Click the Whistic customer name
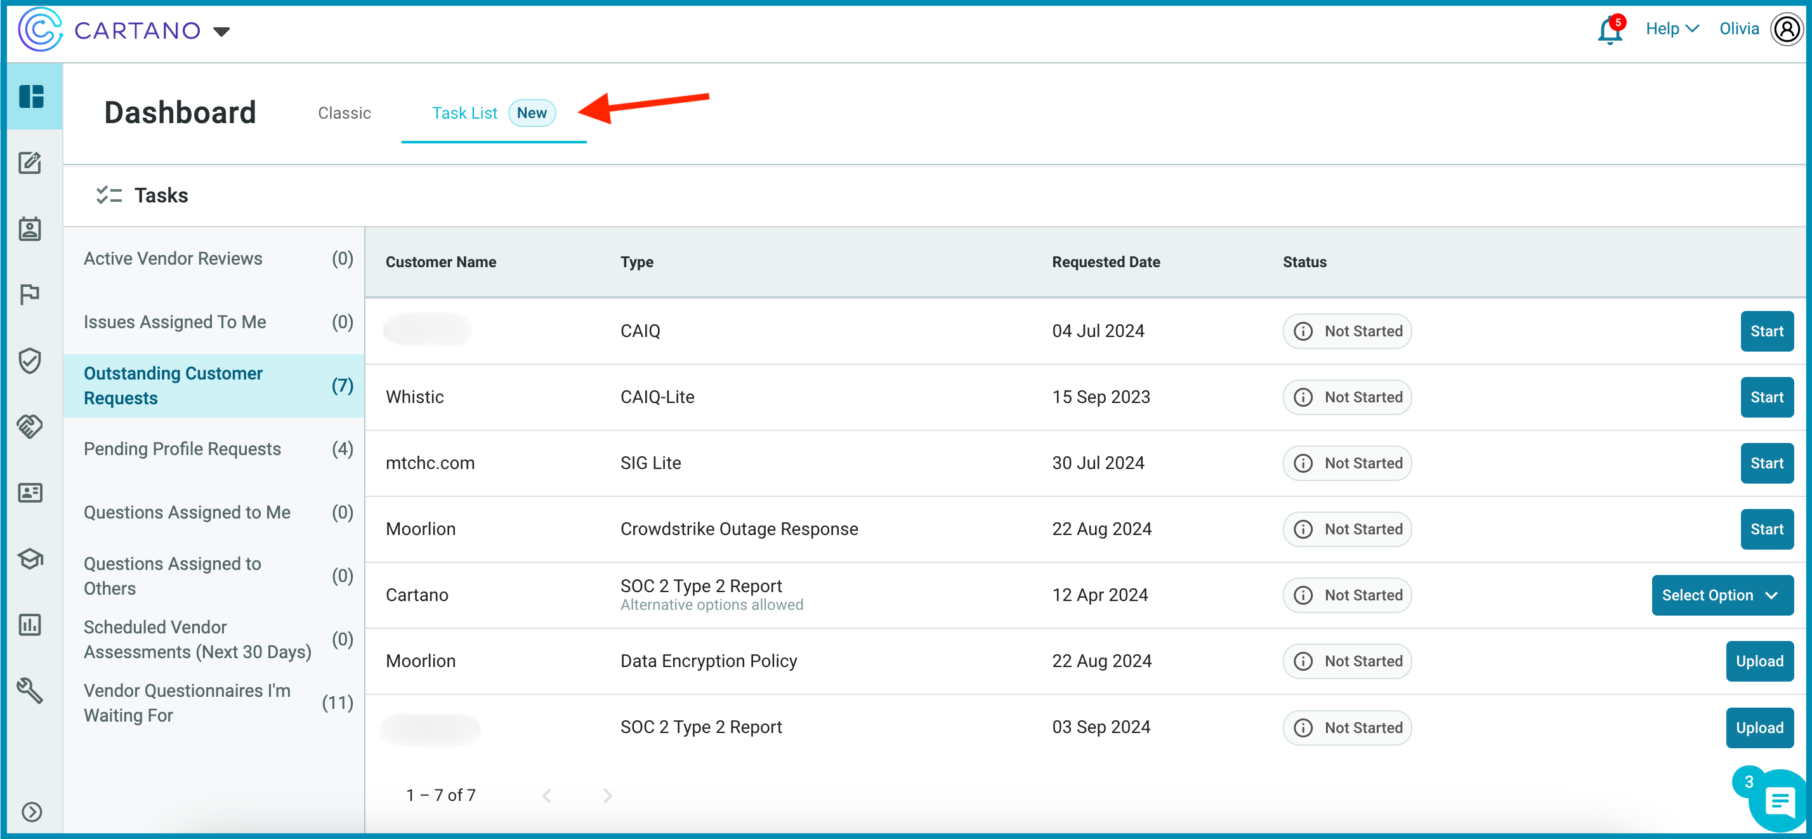 click(414, 397)
